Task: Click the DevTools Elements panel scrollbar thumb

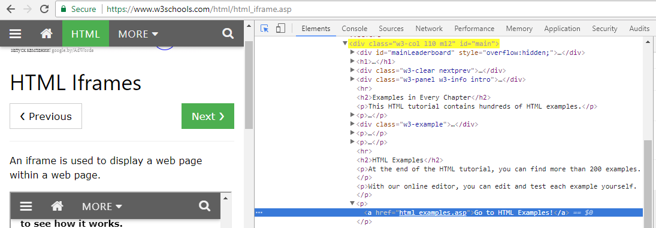Action: [648, 183]
